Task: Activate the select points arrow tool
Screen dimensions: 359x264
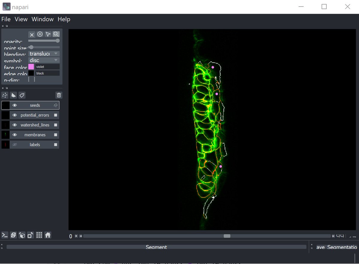Action: [48, 34]
